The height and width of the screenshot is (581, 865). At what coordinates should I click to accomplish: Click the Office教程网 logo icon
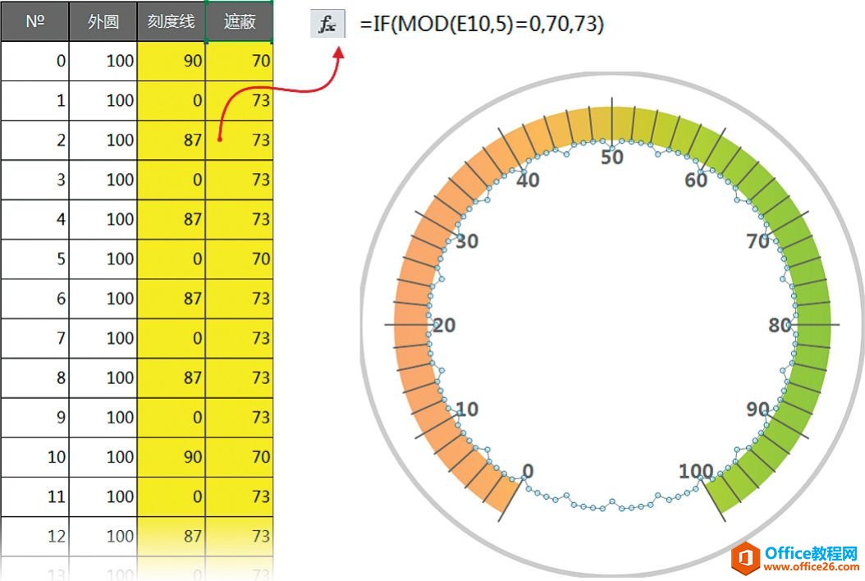click(744, 558)
